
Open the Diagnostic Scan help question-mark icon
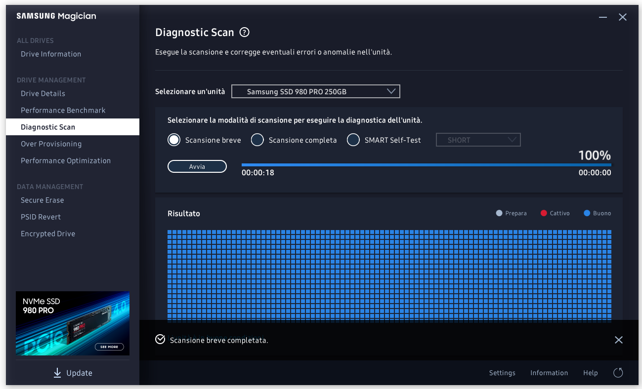pyautogui.click(x=244, y=33)
